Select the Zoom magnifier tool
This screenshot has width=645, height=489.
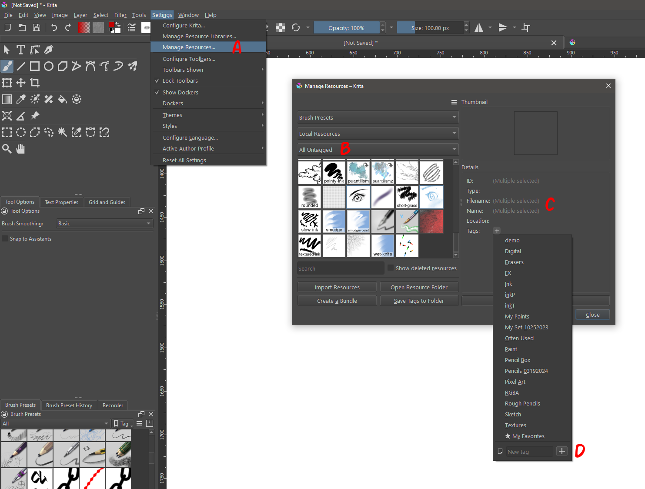click(7, 149)
